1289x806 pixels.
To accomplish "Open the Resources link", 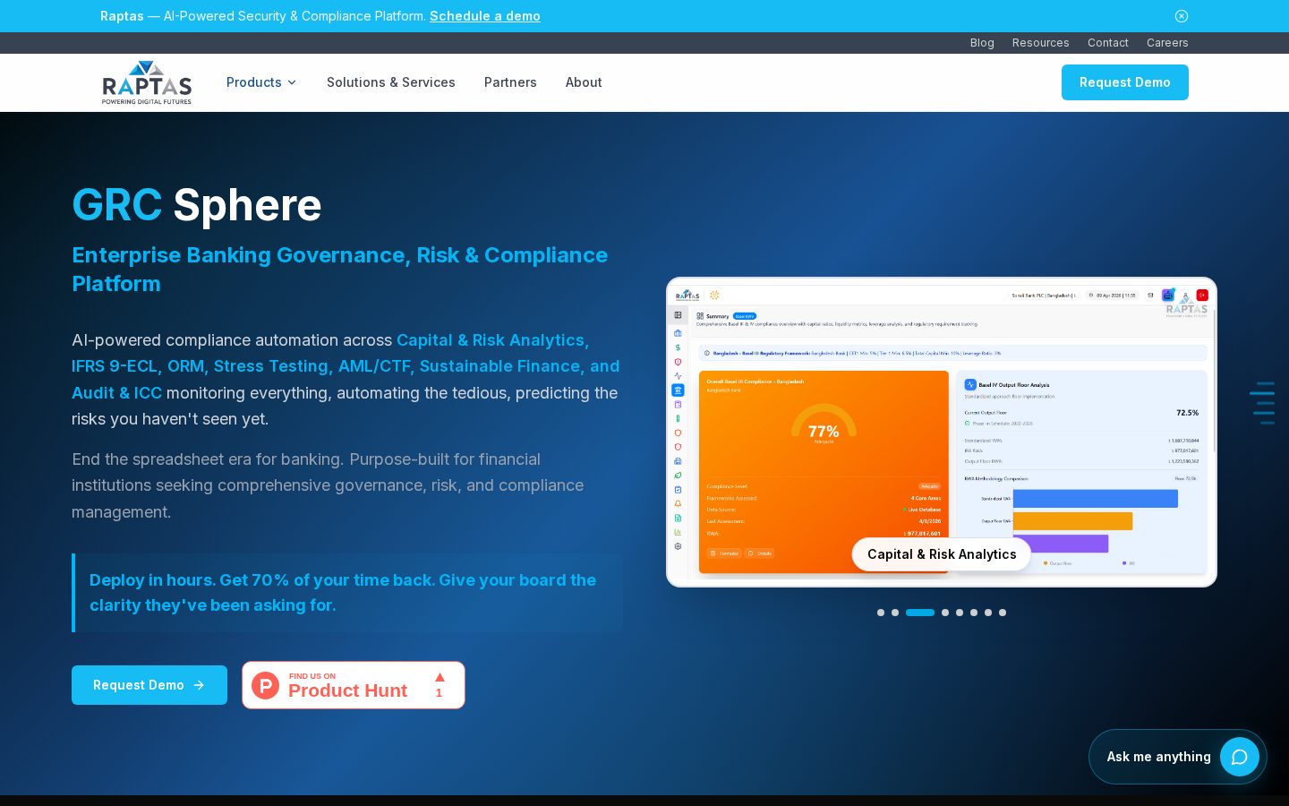I will pyautogui.click(x=1040, y=43).
